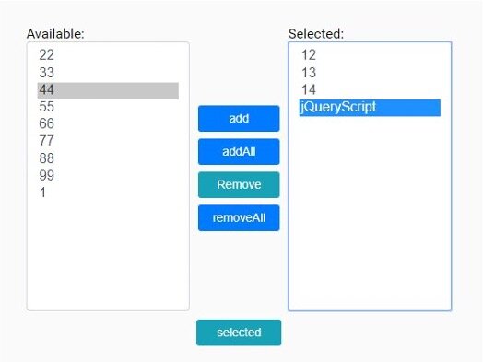The height and width of the screenshot is (362, 483).
Task: Select item 77 in Available list
Action: tap(108, 141)
